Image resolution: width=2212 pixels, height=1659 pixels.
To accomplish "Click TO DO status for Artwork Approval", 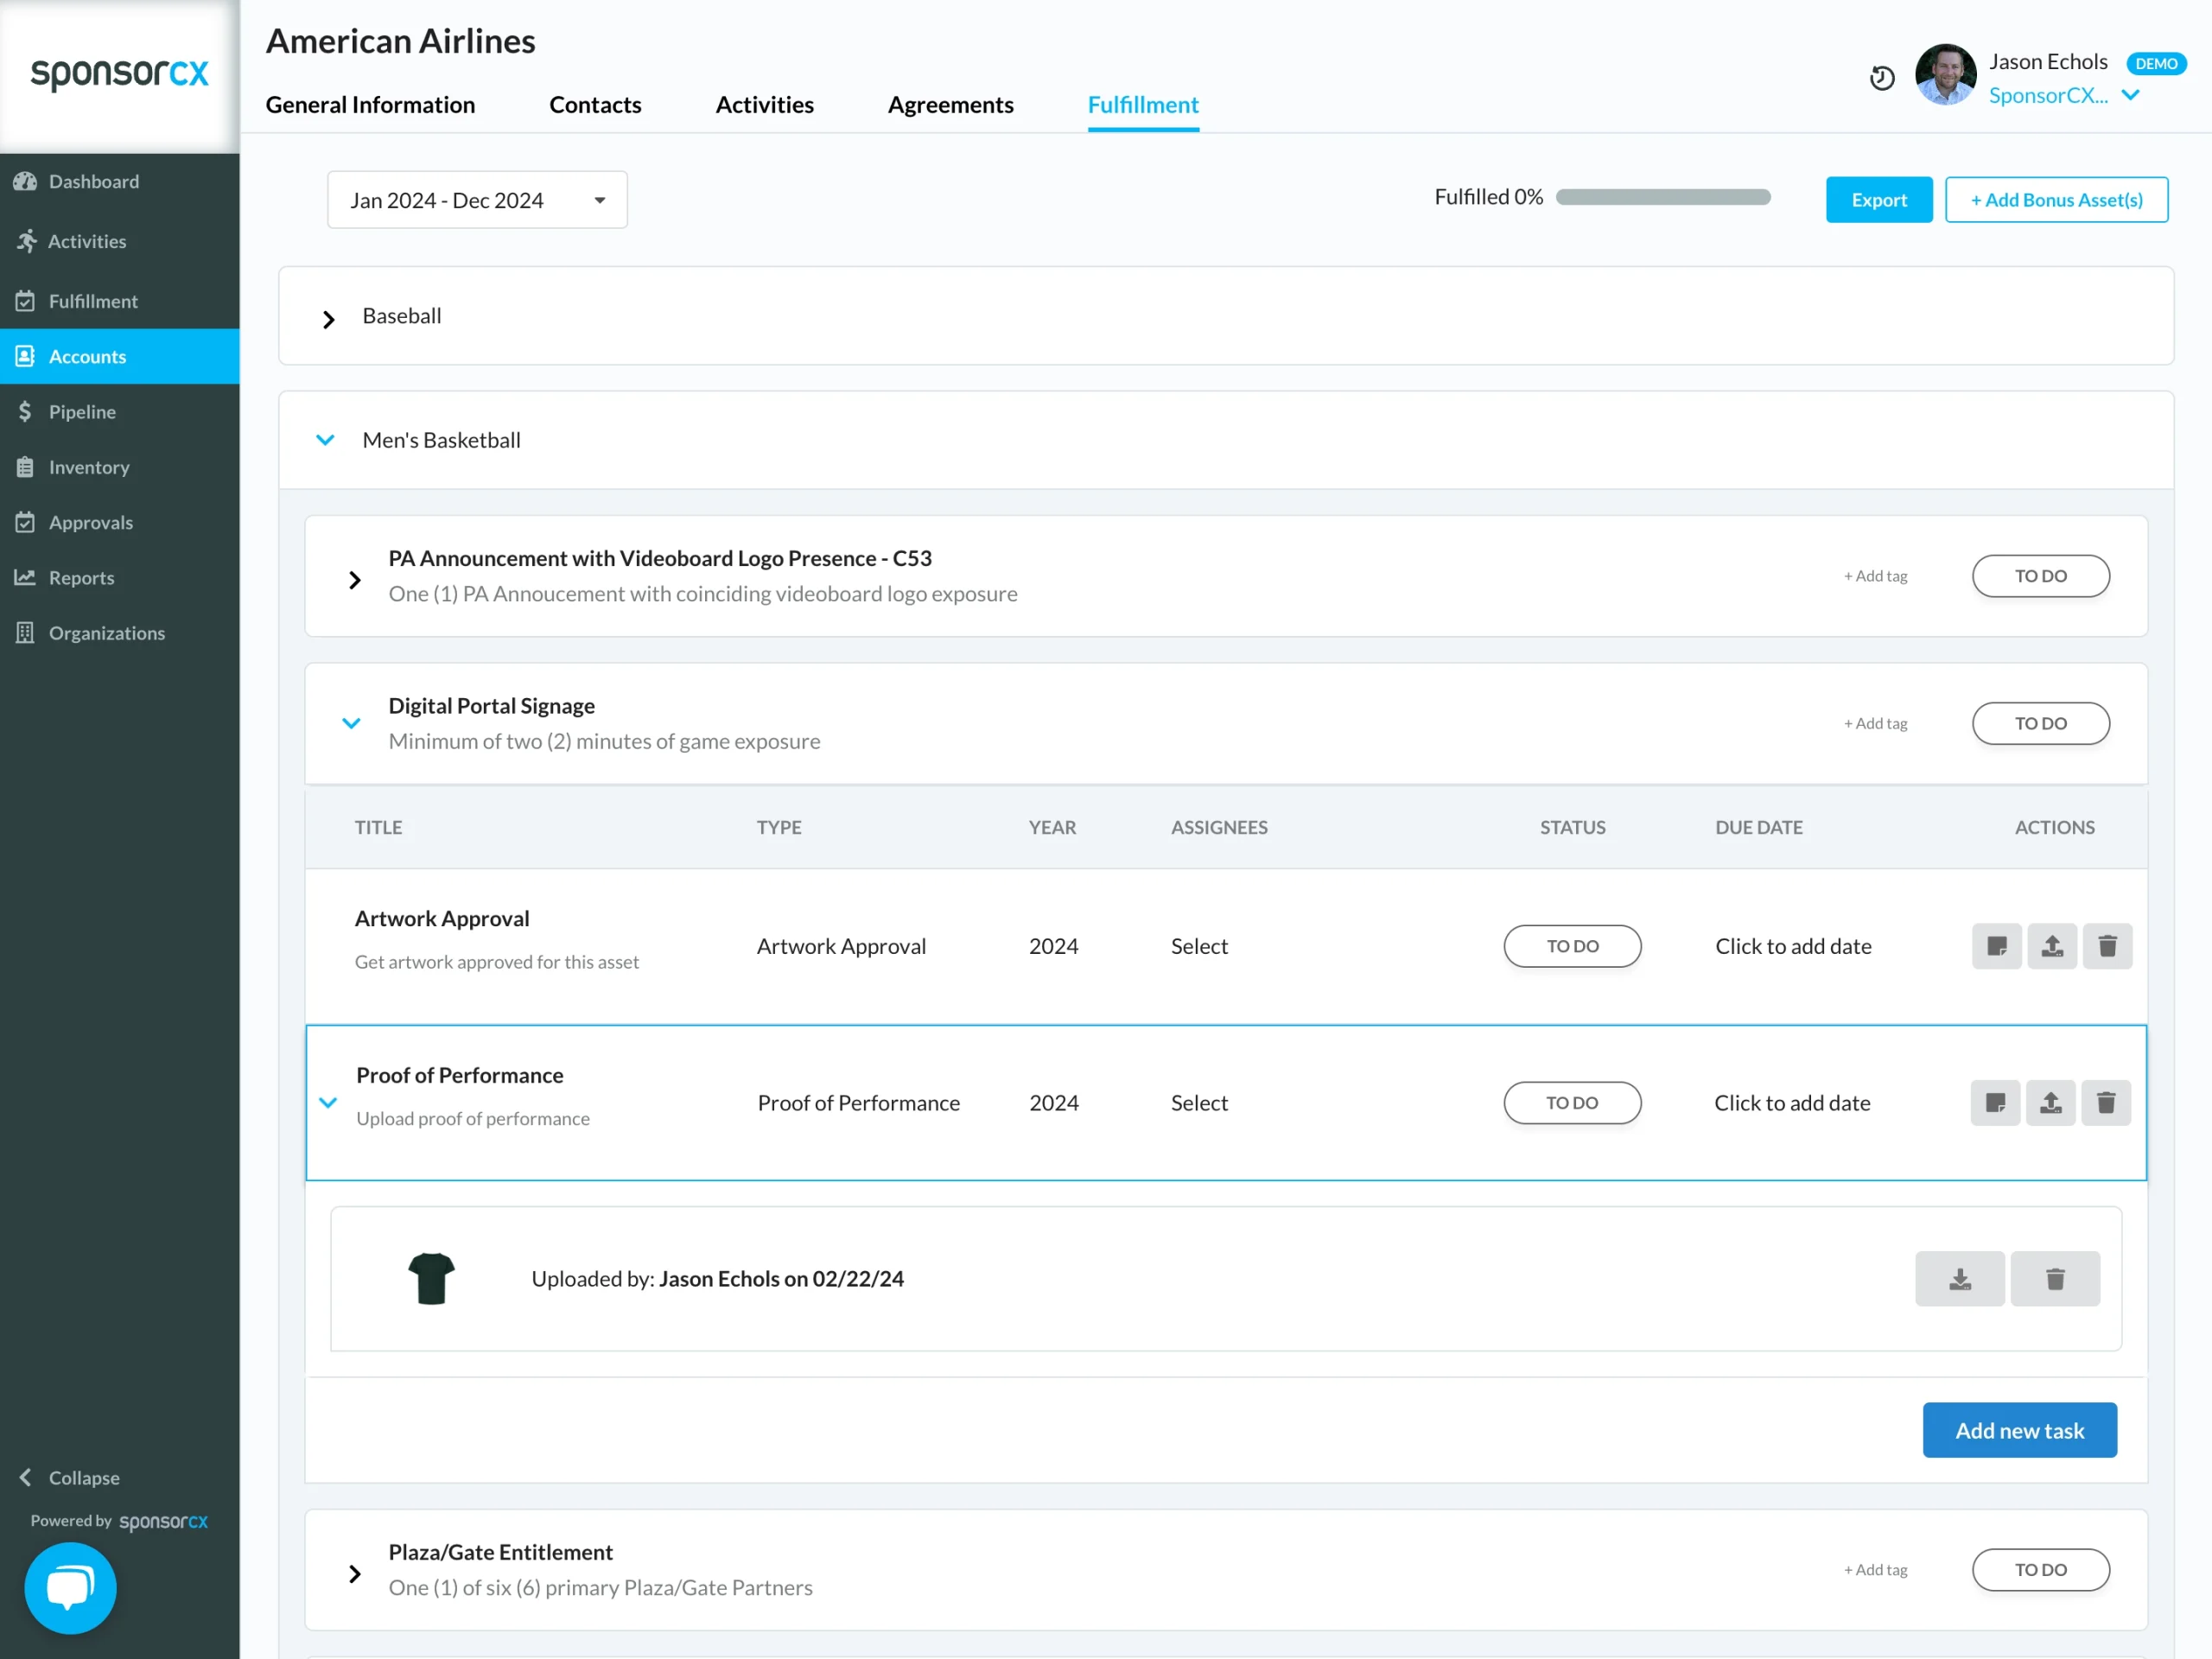I will (x=1572, y=946).
